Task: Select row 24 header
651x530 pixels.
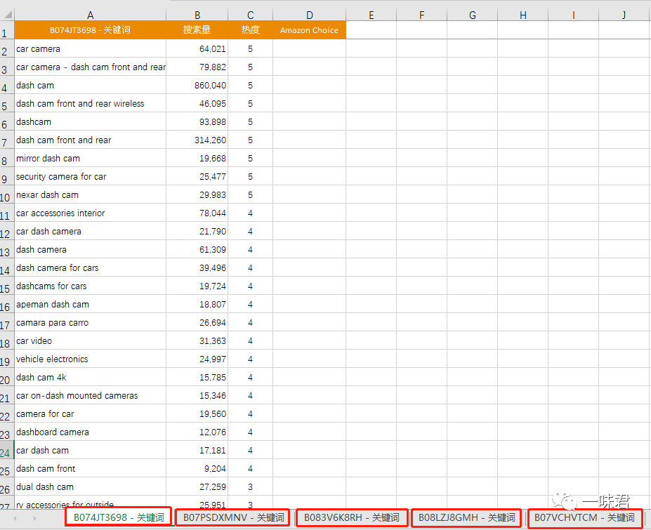Action: coord(6,450)
